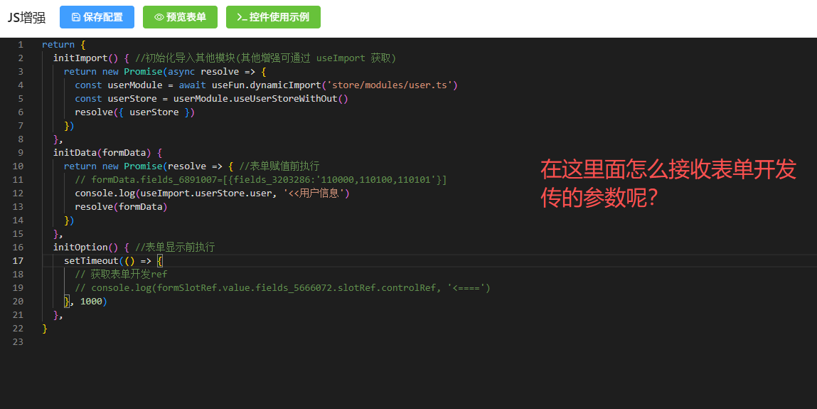Click the setTimeout call on line 17
817x409 pixels.
pyautogui.click(x=91, y=261)
